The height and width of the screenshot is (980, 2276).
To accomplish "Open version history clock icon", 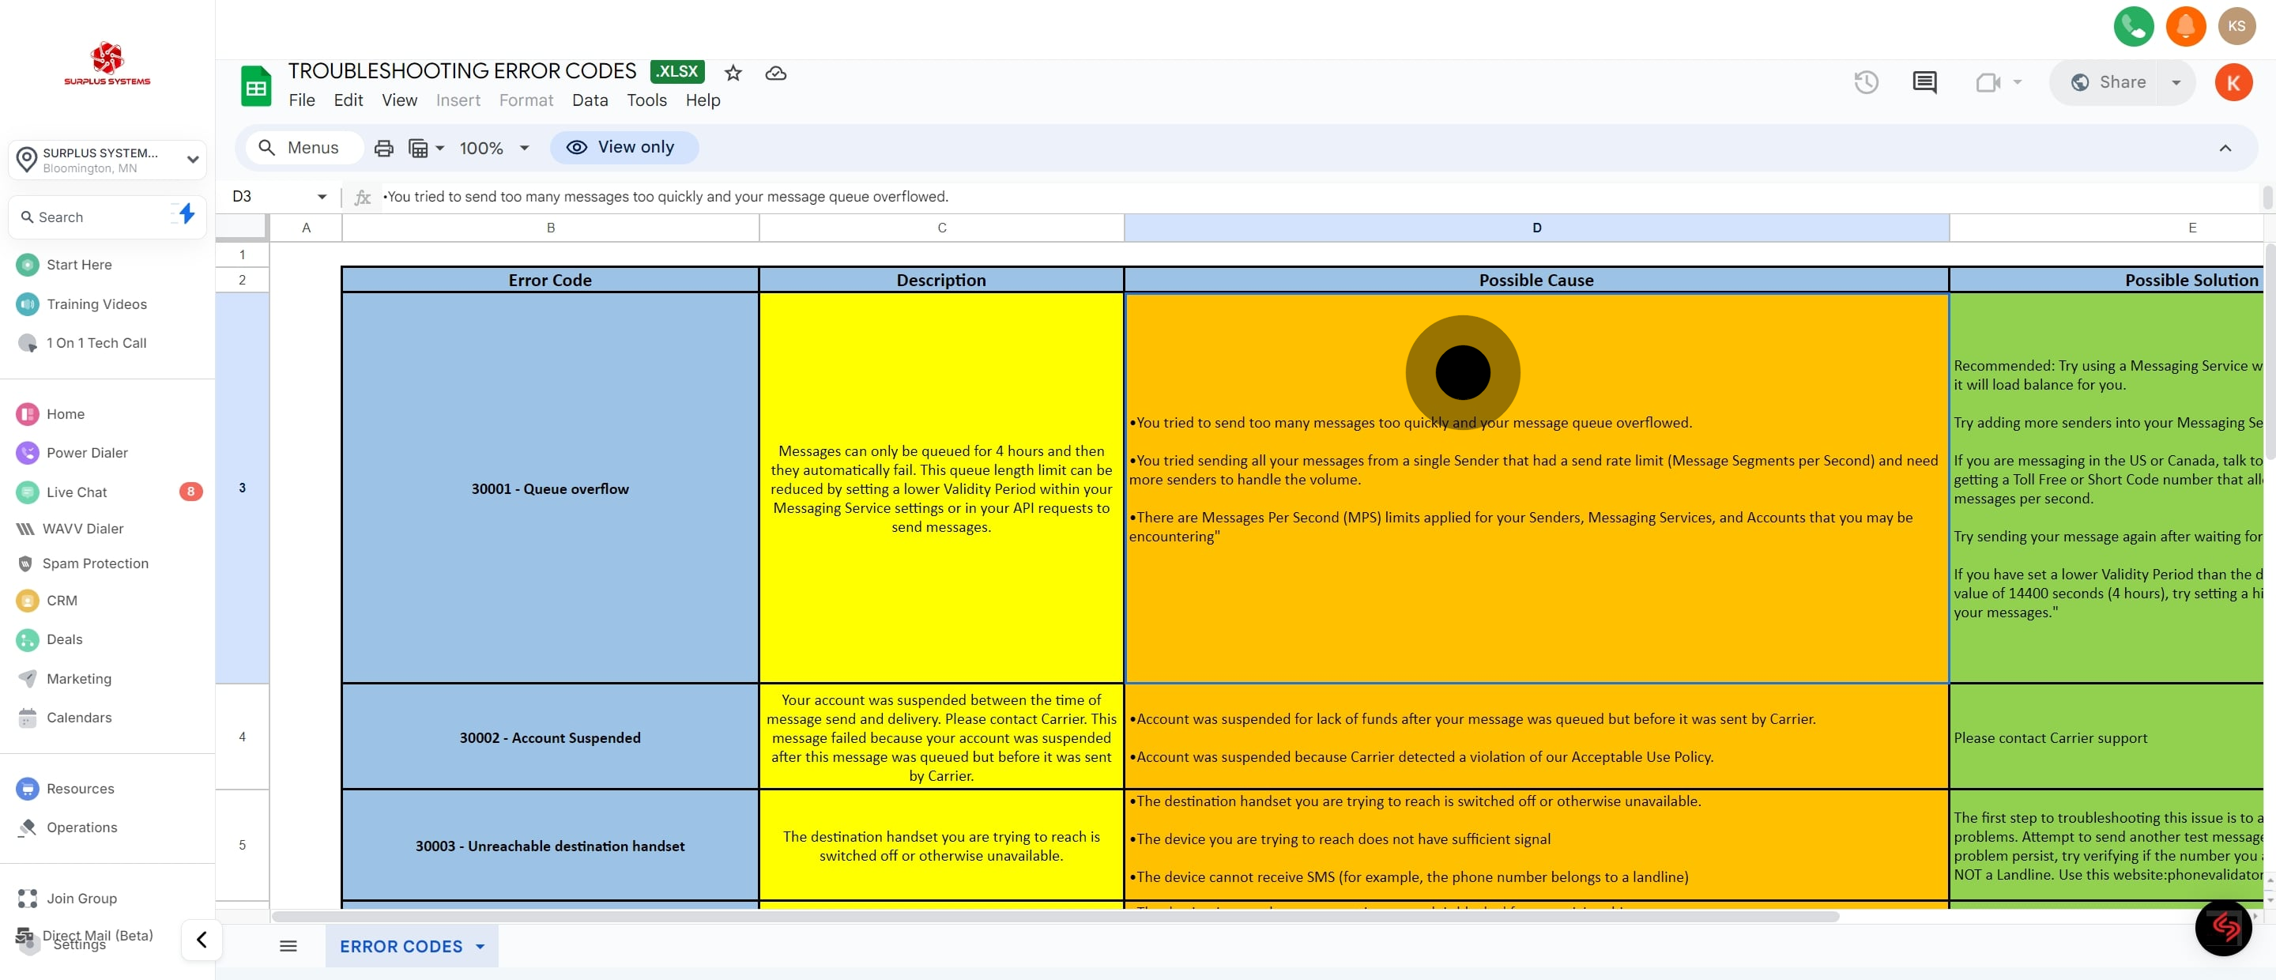I will coord(1865,83).
